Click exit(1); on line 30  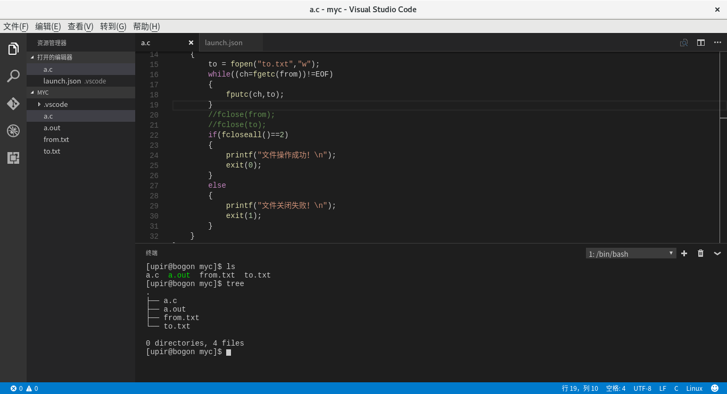[244, 216]
